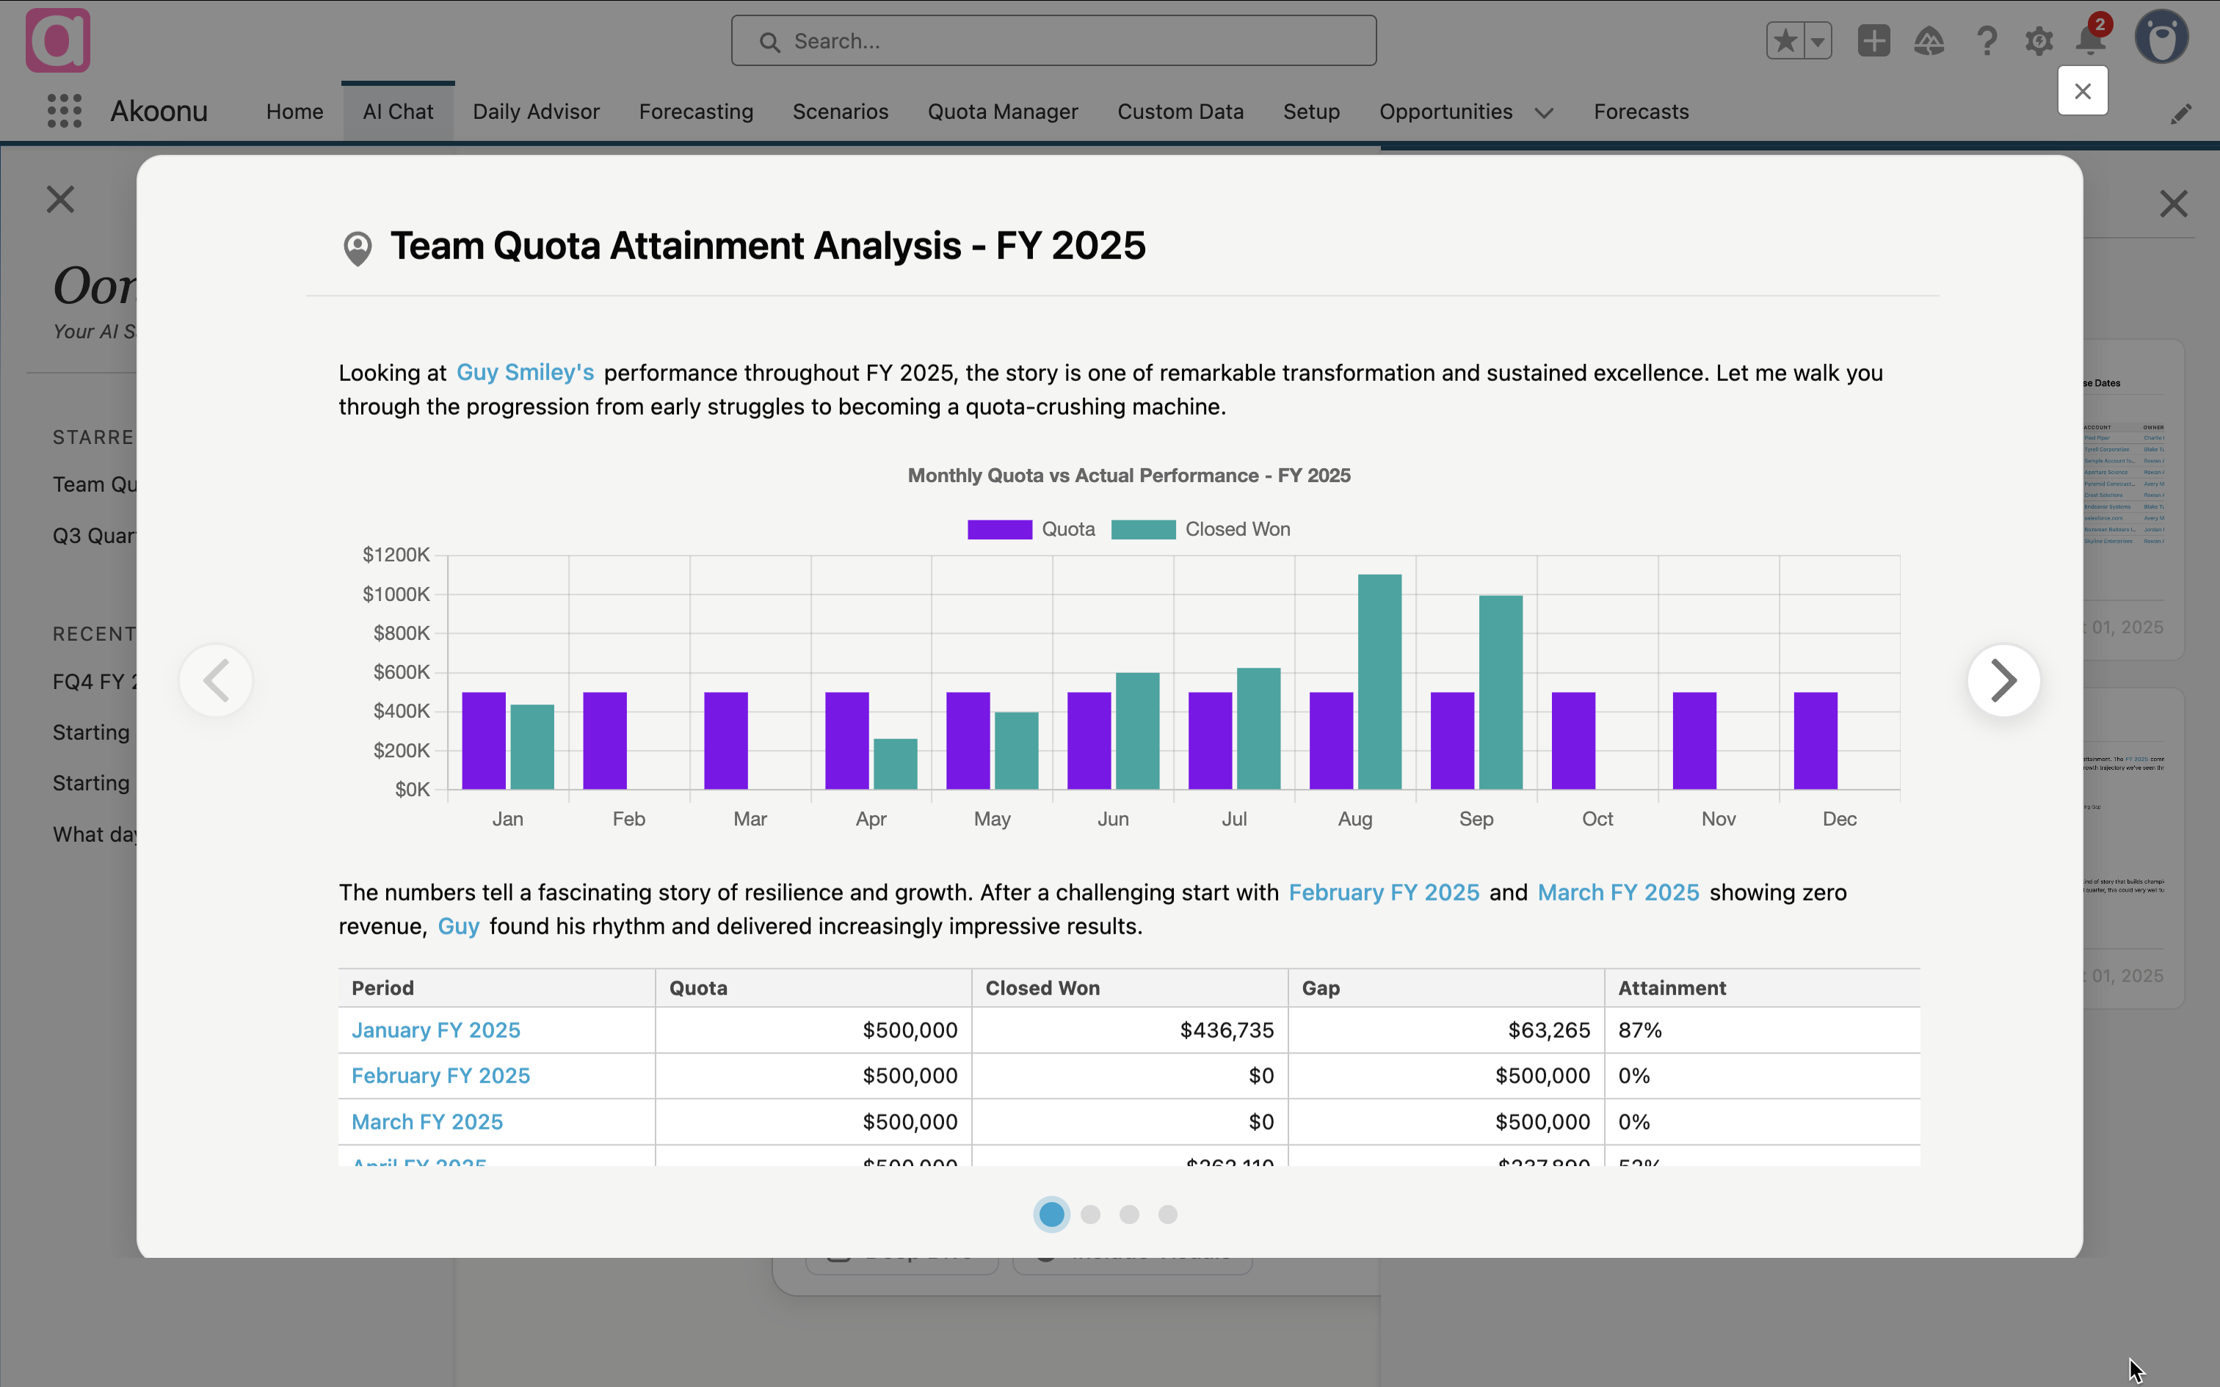
Task: Open the favorites dropdown arrow
Action: click(x=1818, y=40)
